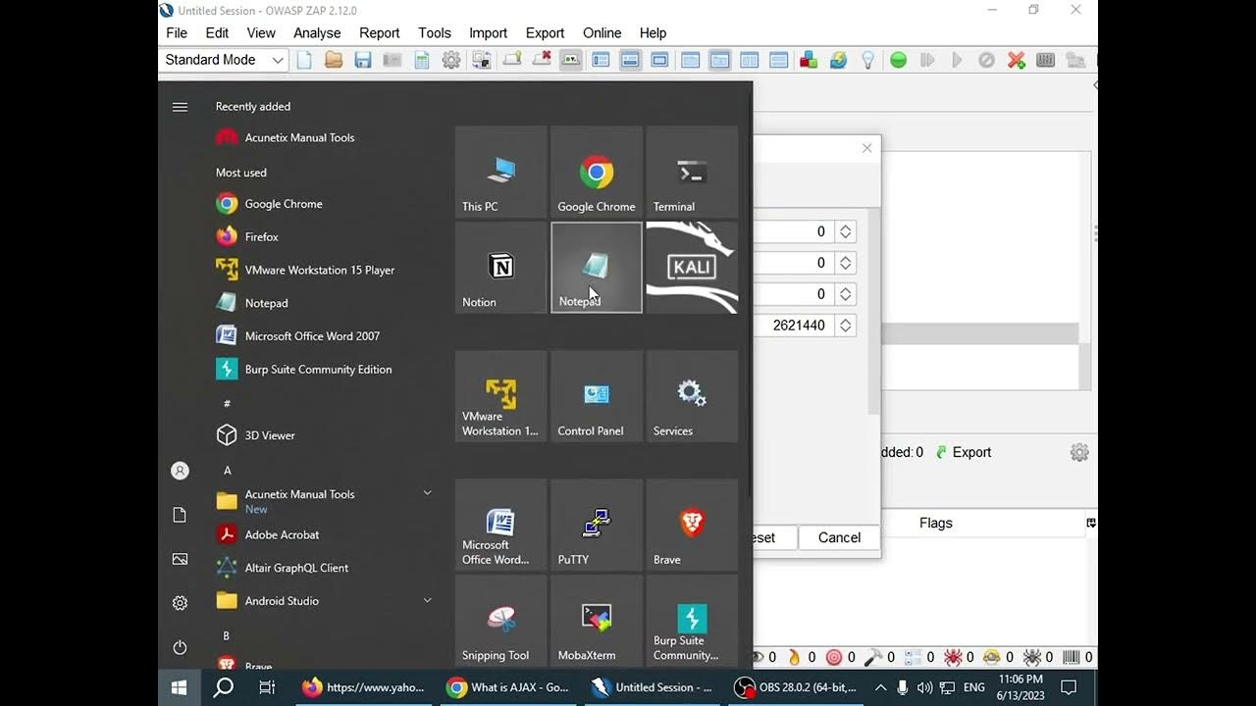Open the Online menu
This screenshot has height=706, width=1256.
tap(602, 32)
